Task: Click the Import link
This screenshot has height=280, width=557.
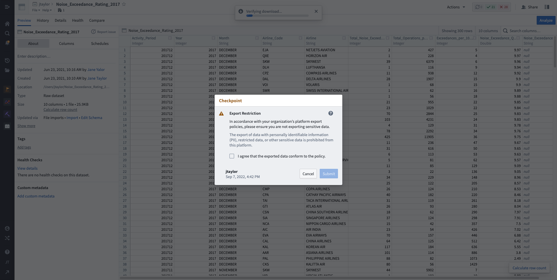Action: pos(72,118)
